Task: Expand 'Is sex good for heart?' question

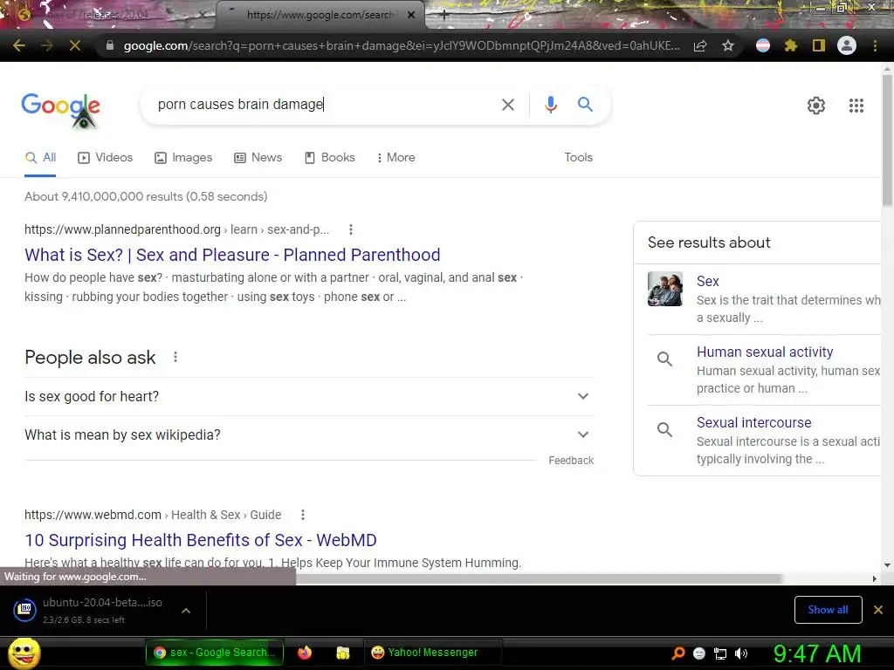Action: [308, 397]
